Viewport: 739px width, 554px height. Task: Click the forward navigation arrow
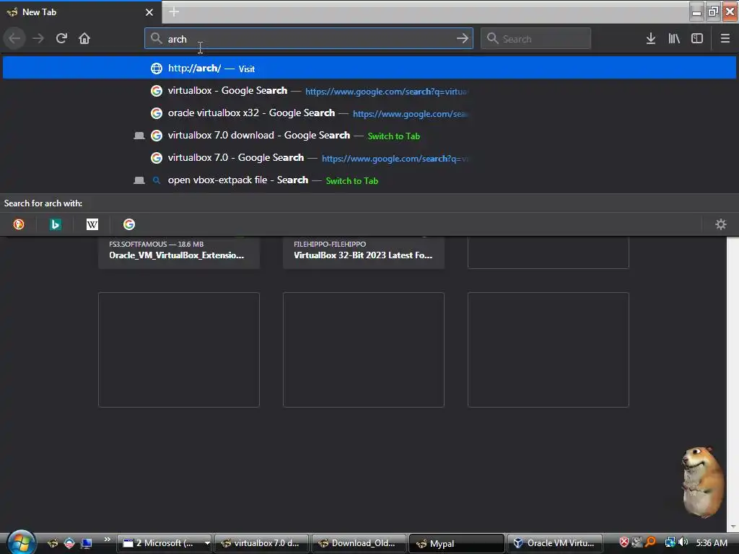(x=38, y=38)
